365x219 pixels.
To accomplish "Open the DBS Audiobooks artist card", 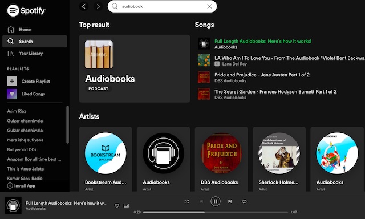I will [x=221, y=159].
